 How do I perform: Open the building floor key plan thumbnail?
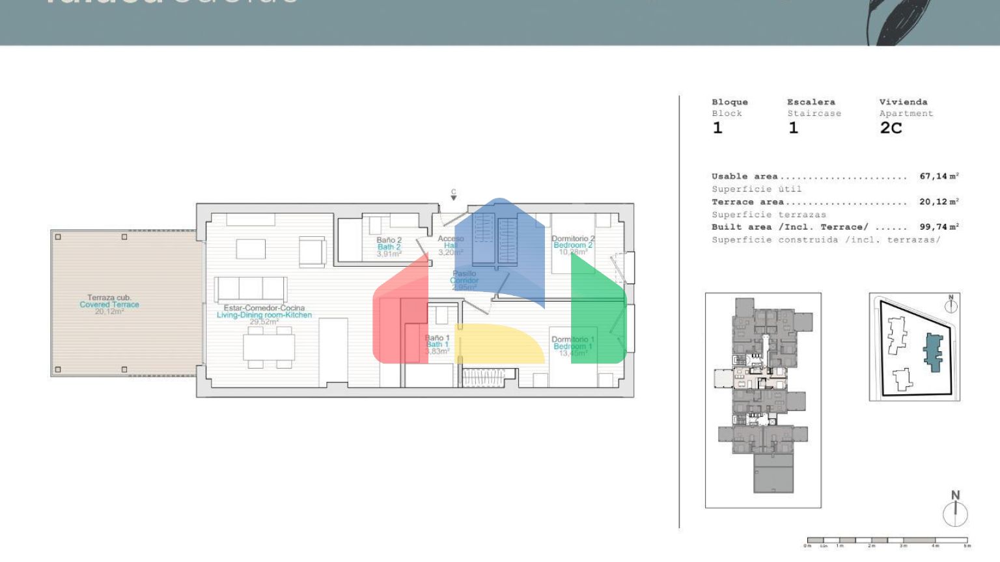pyautogui.click(x=763, y=400)
